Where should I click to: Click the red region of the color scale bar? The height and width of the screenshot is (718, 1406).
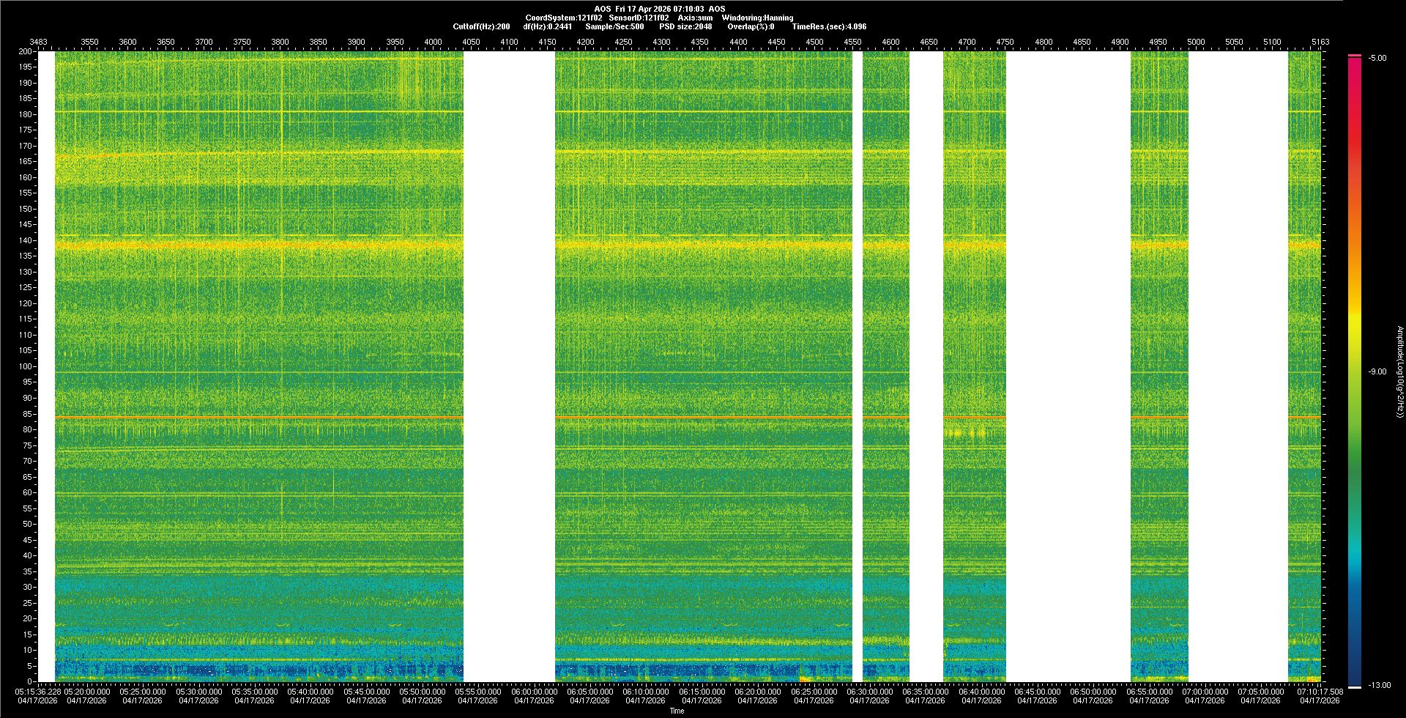(1355, 147)
